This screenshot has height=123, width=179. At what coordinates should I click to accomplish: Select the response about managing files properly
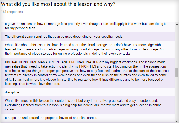click(x=88, y=26)
